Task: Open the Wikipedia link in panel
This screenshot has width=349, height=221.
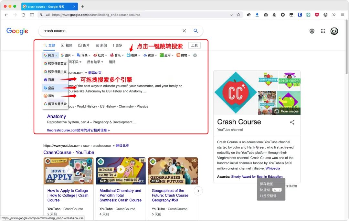Action: click(x=273, y=168)
